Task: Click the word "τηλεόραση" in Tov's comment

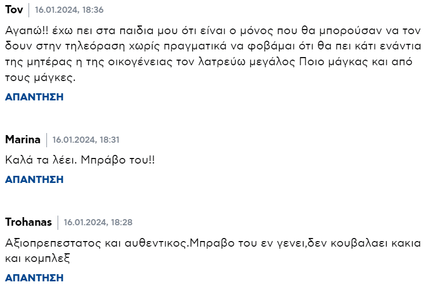Action: (102, 46)
